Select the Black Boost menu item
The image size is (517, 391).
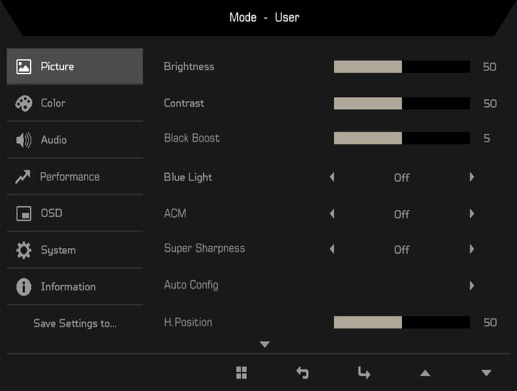tap(192, 138)
